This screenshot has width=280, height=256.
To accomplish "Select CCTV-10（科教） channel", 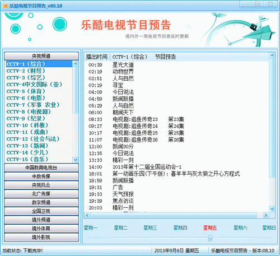I will 39,125.
